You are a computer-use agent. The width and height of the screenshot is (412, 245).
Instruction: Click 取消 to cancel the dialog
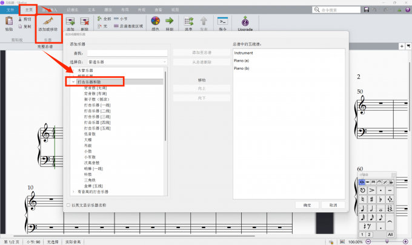pos(333,205)
